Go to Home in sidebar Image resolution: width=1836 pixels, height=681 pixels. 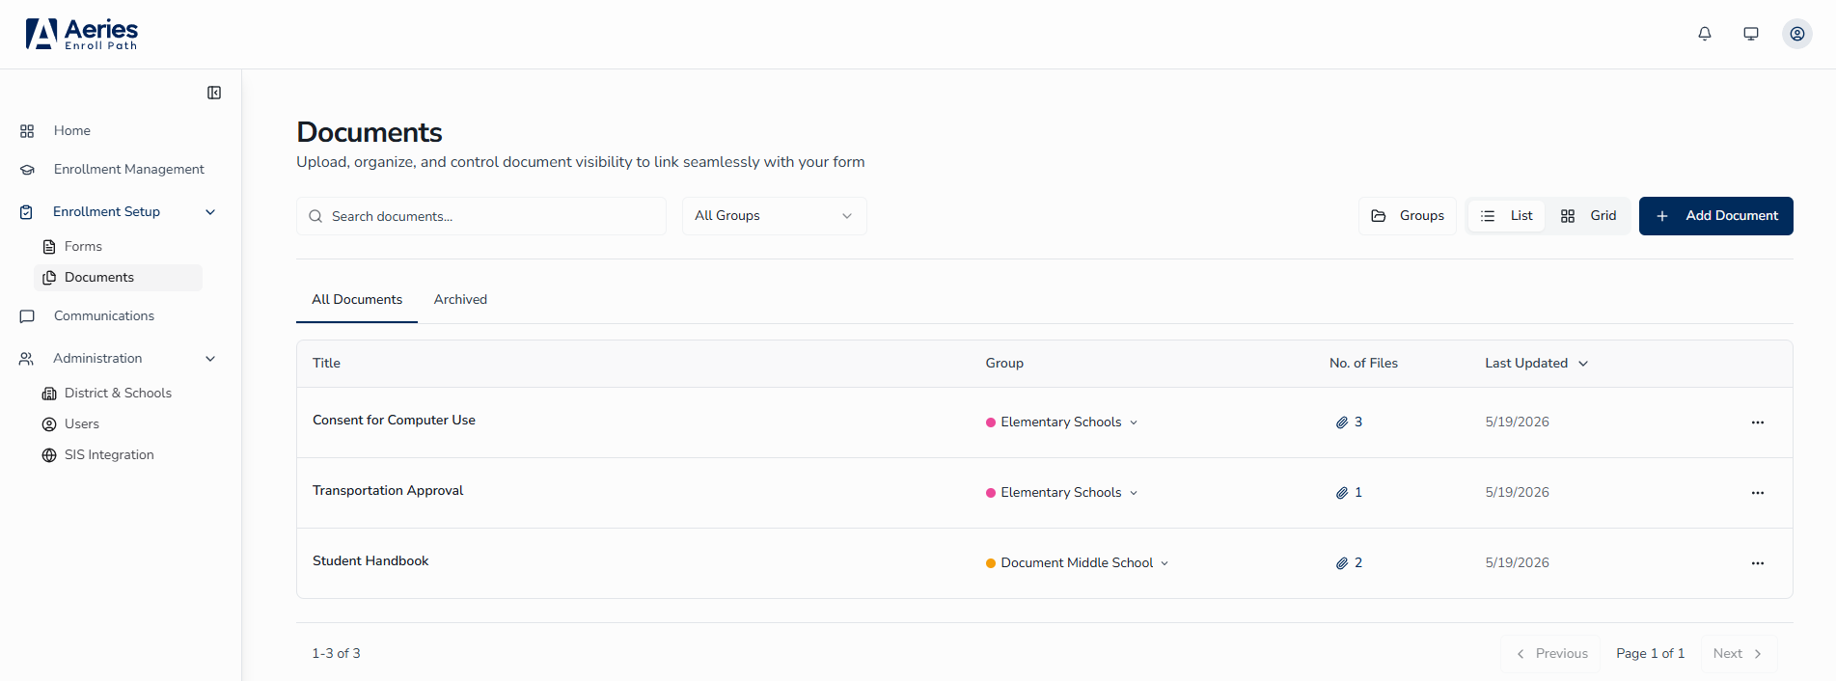(72, 131)
